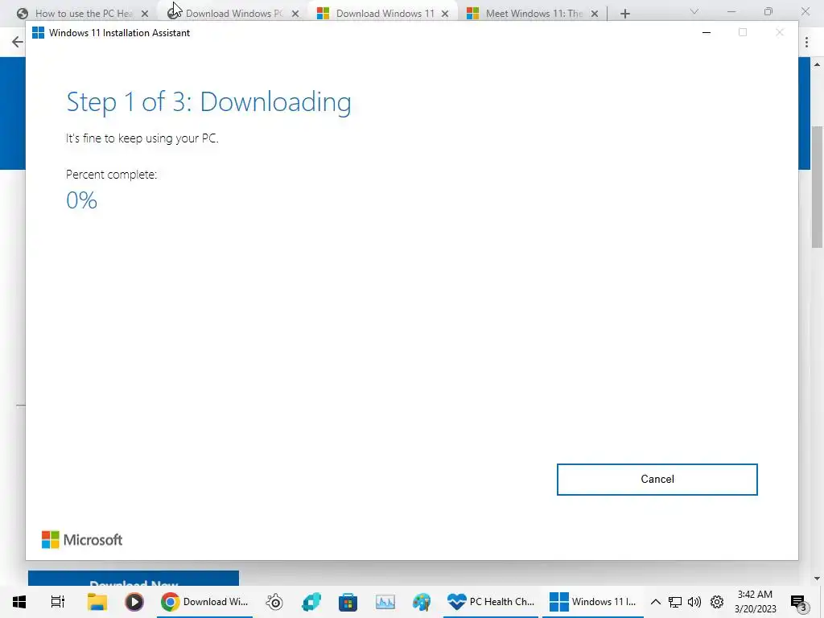
Task: Open the media player taskbar icon
Action: tap(134, 602)
